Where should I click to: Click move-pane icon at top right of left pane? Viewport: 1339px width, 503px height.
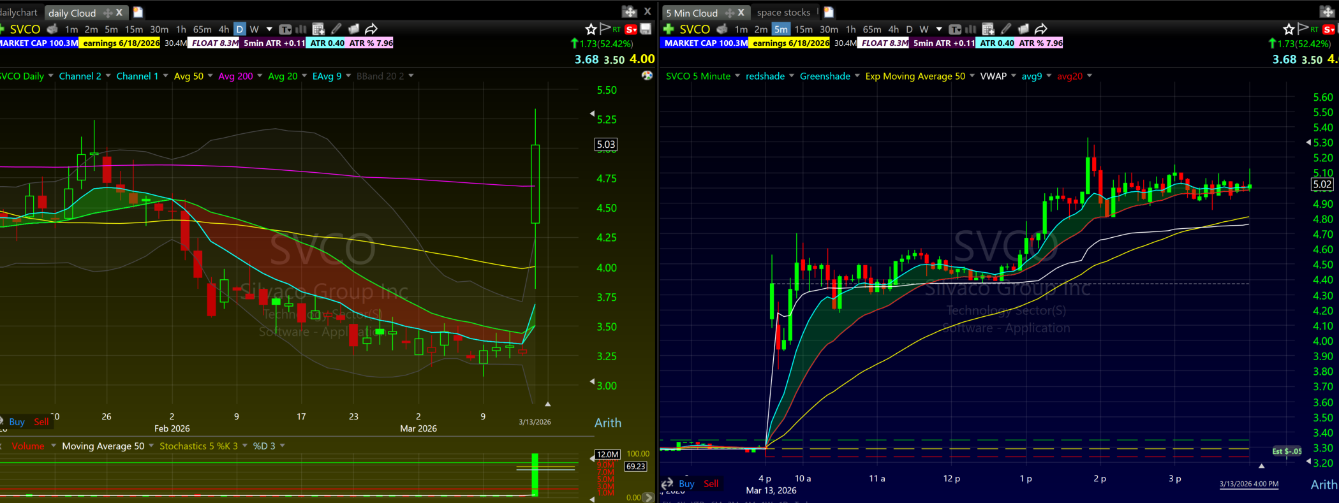[630, 11]
